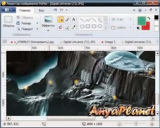Select the Область selection tool
160x128 pixels.
8,21
